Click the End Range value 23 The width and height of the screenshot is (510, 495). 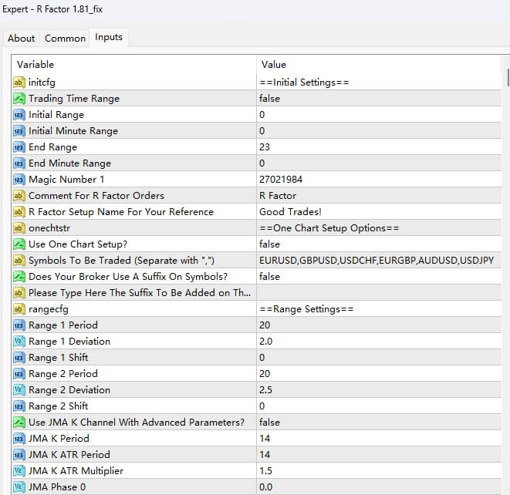click(265, 147)
